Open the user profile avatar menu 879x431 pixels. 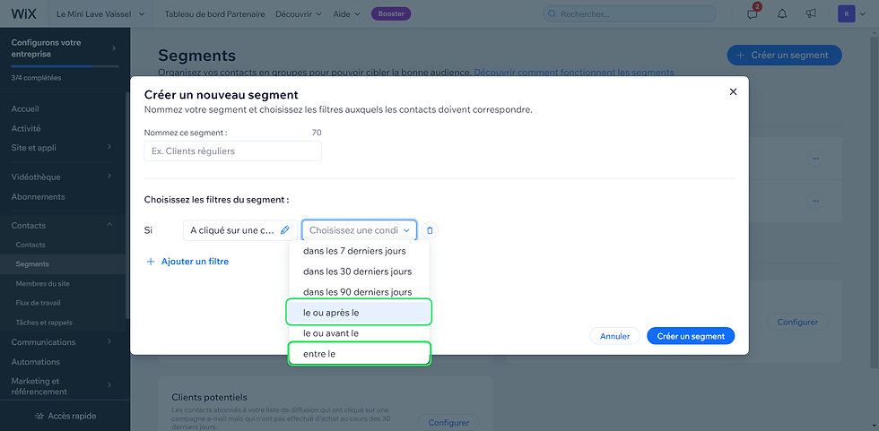click(851, 14)
